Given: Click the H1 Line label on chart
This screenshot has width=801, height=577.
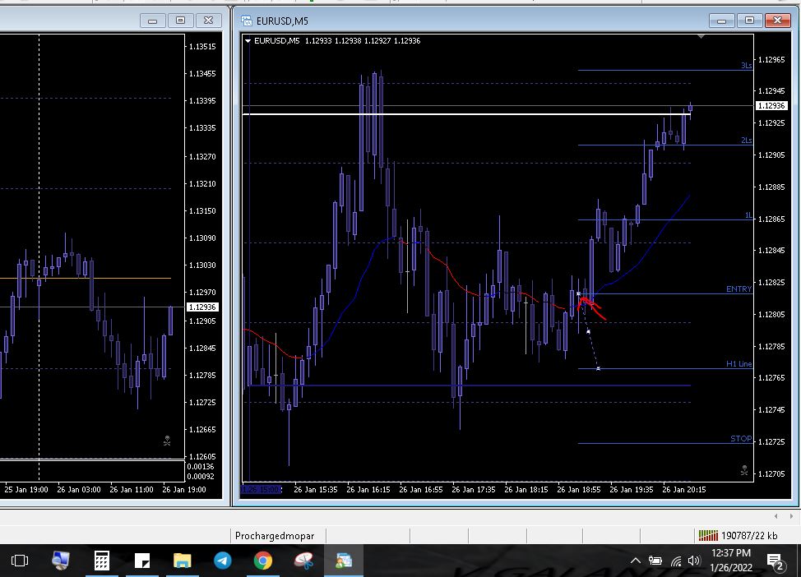Looking at the screenshot, I should [738, 363].
